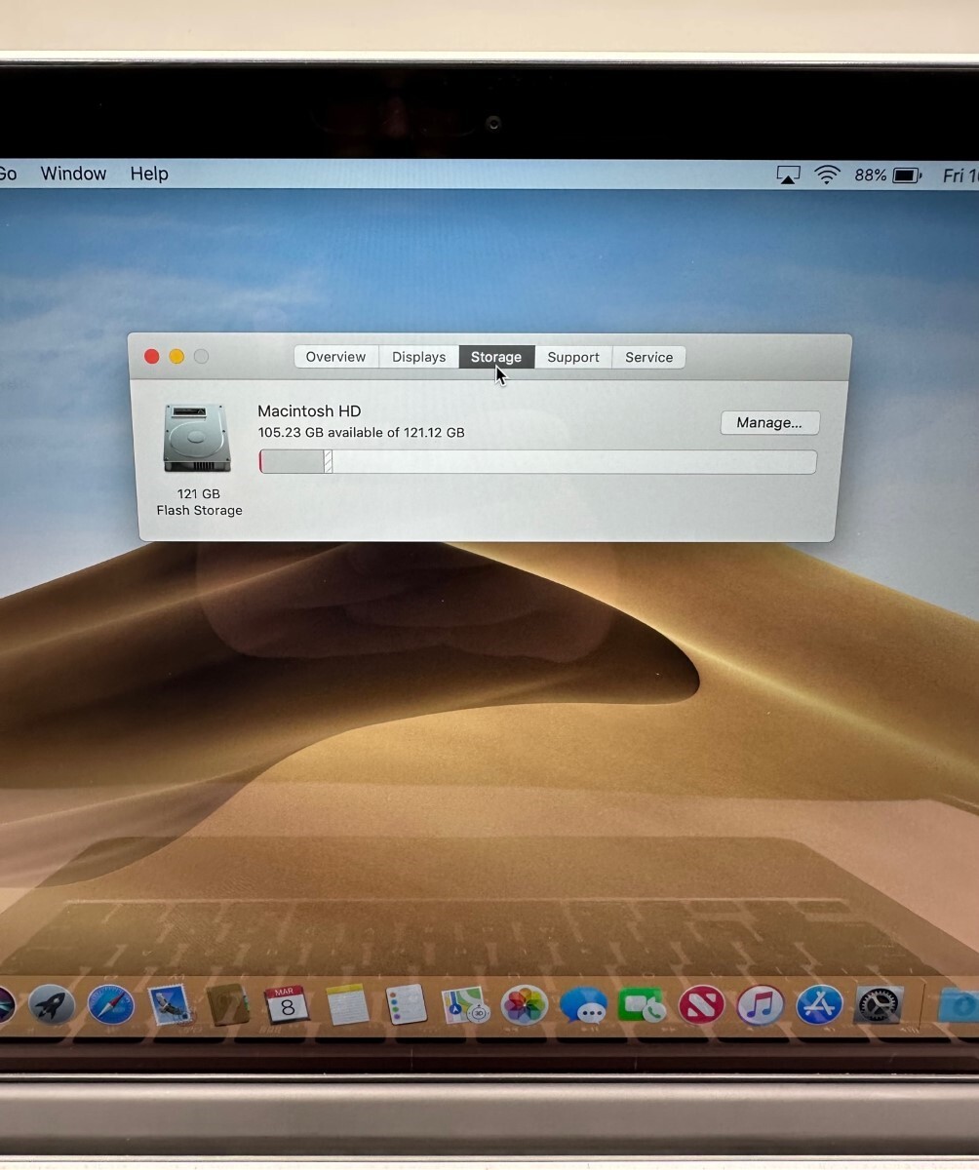
Task: Open the Support tab
Action: tap(573, 357)
